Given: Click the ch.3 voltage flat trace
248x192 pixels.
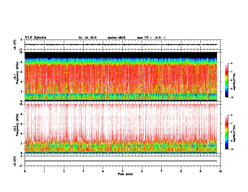Looking at the screenshot, I should 121,161.
